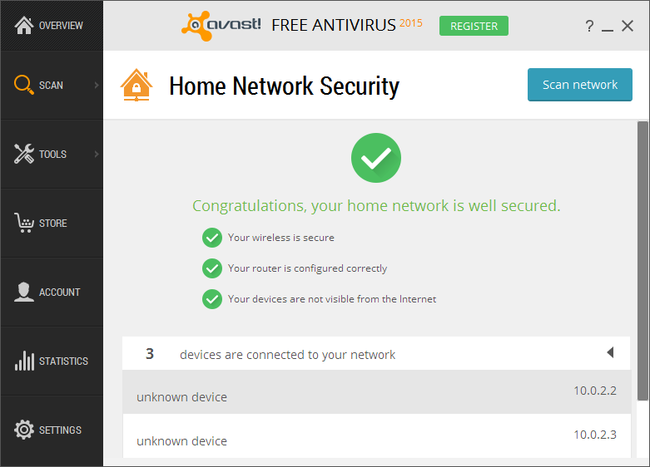This screenshot has width=650, height=467.
Task: Click the avast! logo in the header
Action: (x=221, y=25)
